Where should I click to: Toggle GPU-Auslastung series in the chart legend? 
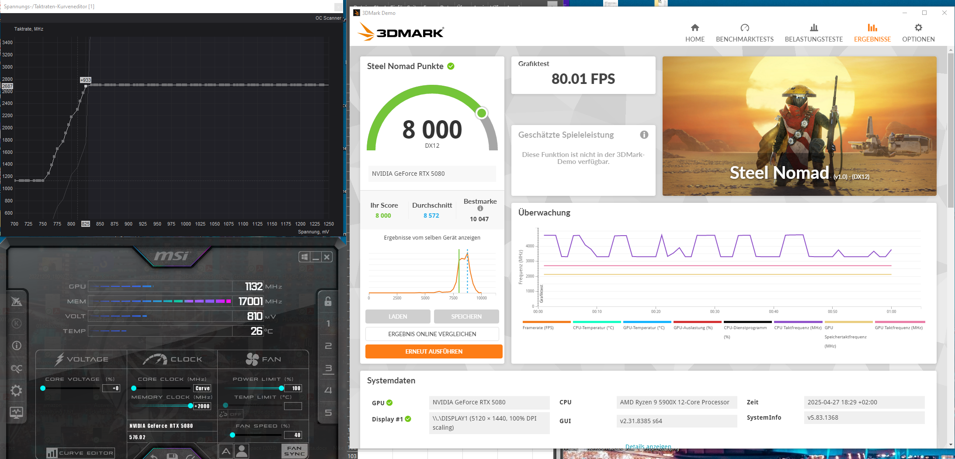(697, 325)
